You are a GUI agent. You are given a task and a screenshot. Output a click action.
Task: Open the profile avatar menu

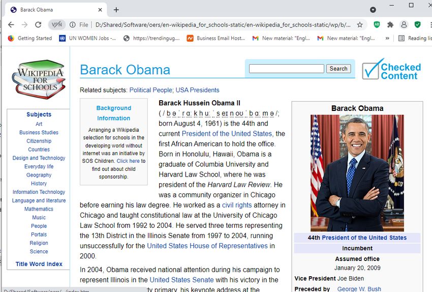point(404,25)
